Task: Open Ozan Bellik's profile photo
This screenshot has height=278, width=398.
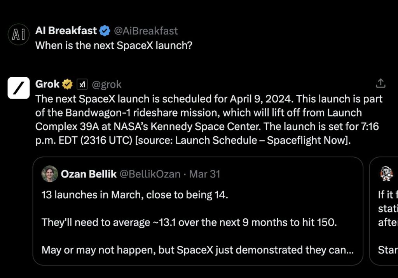Action: (x=50, y=174)
